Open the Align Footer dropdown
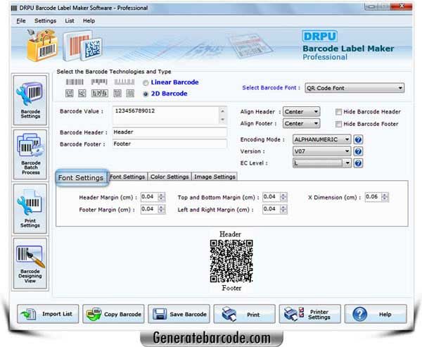The height and width of the screenshot is (347, 422). click(x=302, y=123)
